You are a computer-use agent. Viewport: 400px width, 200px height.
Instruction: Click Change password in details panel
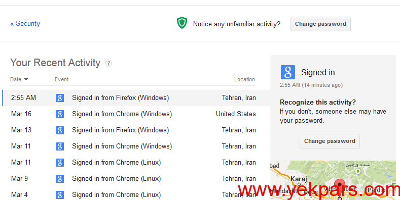tap(330, 141)
